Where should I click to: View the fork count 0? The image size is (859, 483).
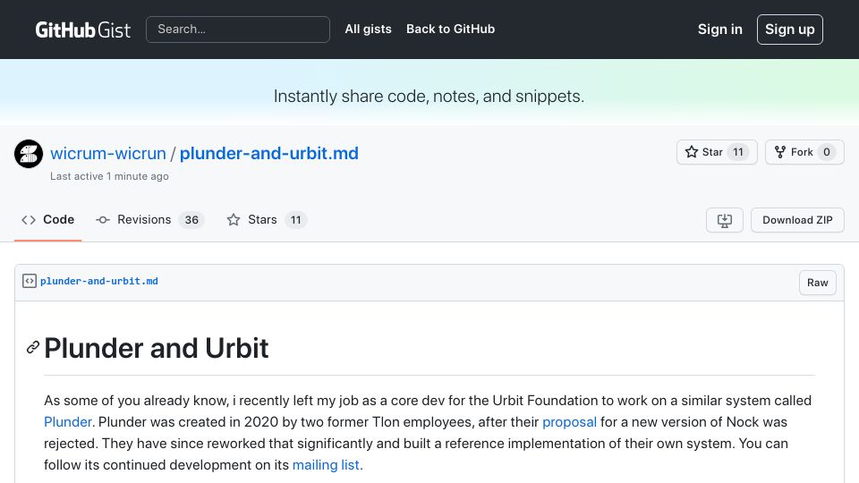coord(826,152)
